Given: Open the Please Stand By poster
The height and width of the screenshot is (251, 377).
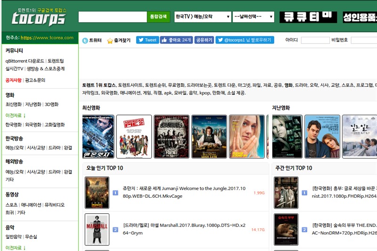Looking at the screenshot, I should tap(246, 137).
